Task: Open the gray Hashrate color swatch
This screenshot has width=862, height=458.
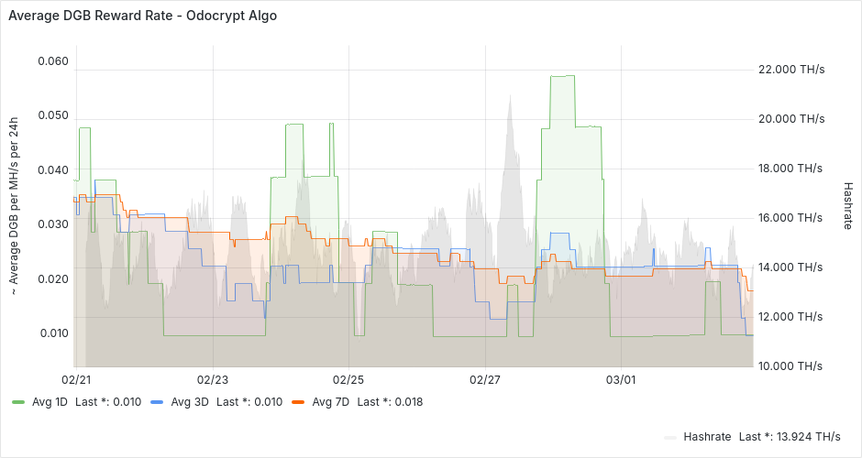Action: click(x=670, y=436)
